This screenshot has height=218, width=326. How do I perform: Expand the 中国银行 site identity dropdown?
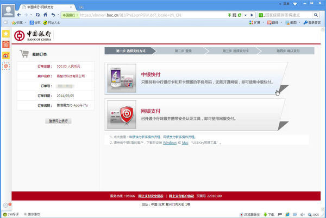[70, 15]
